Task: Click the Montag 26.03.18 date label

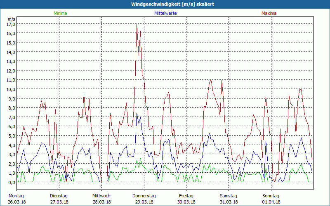Action: click(17, 199)
